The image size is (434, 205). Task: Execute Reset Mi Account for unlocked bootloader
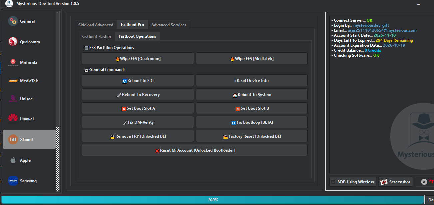(195, 150)
